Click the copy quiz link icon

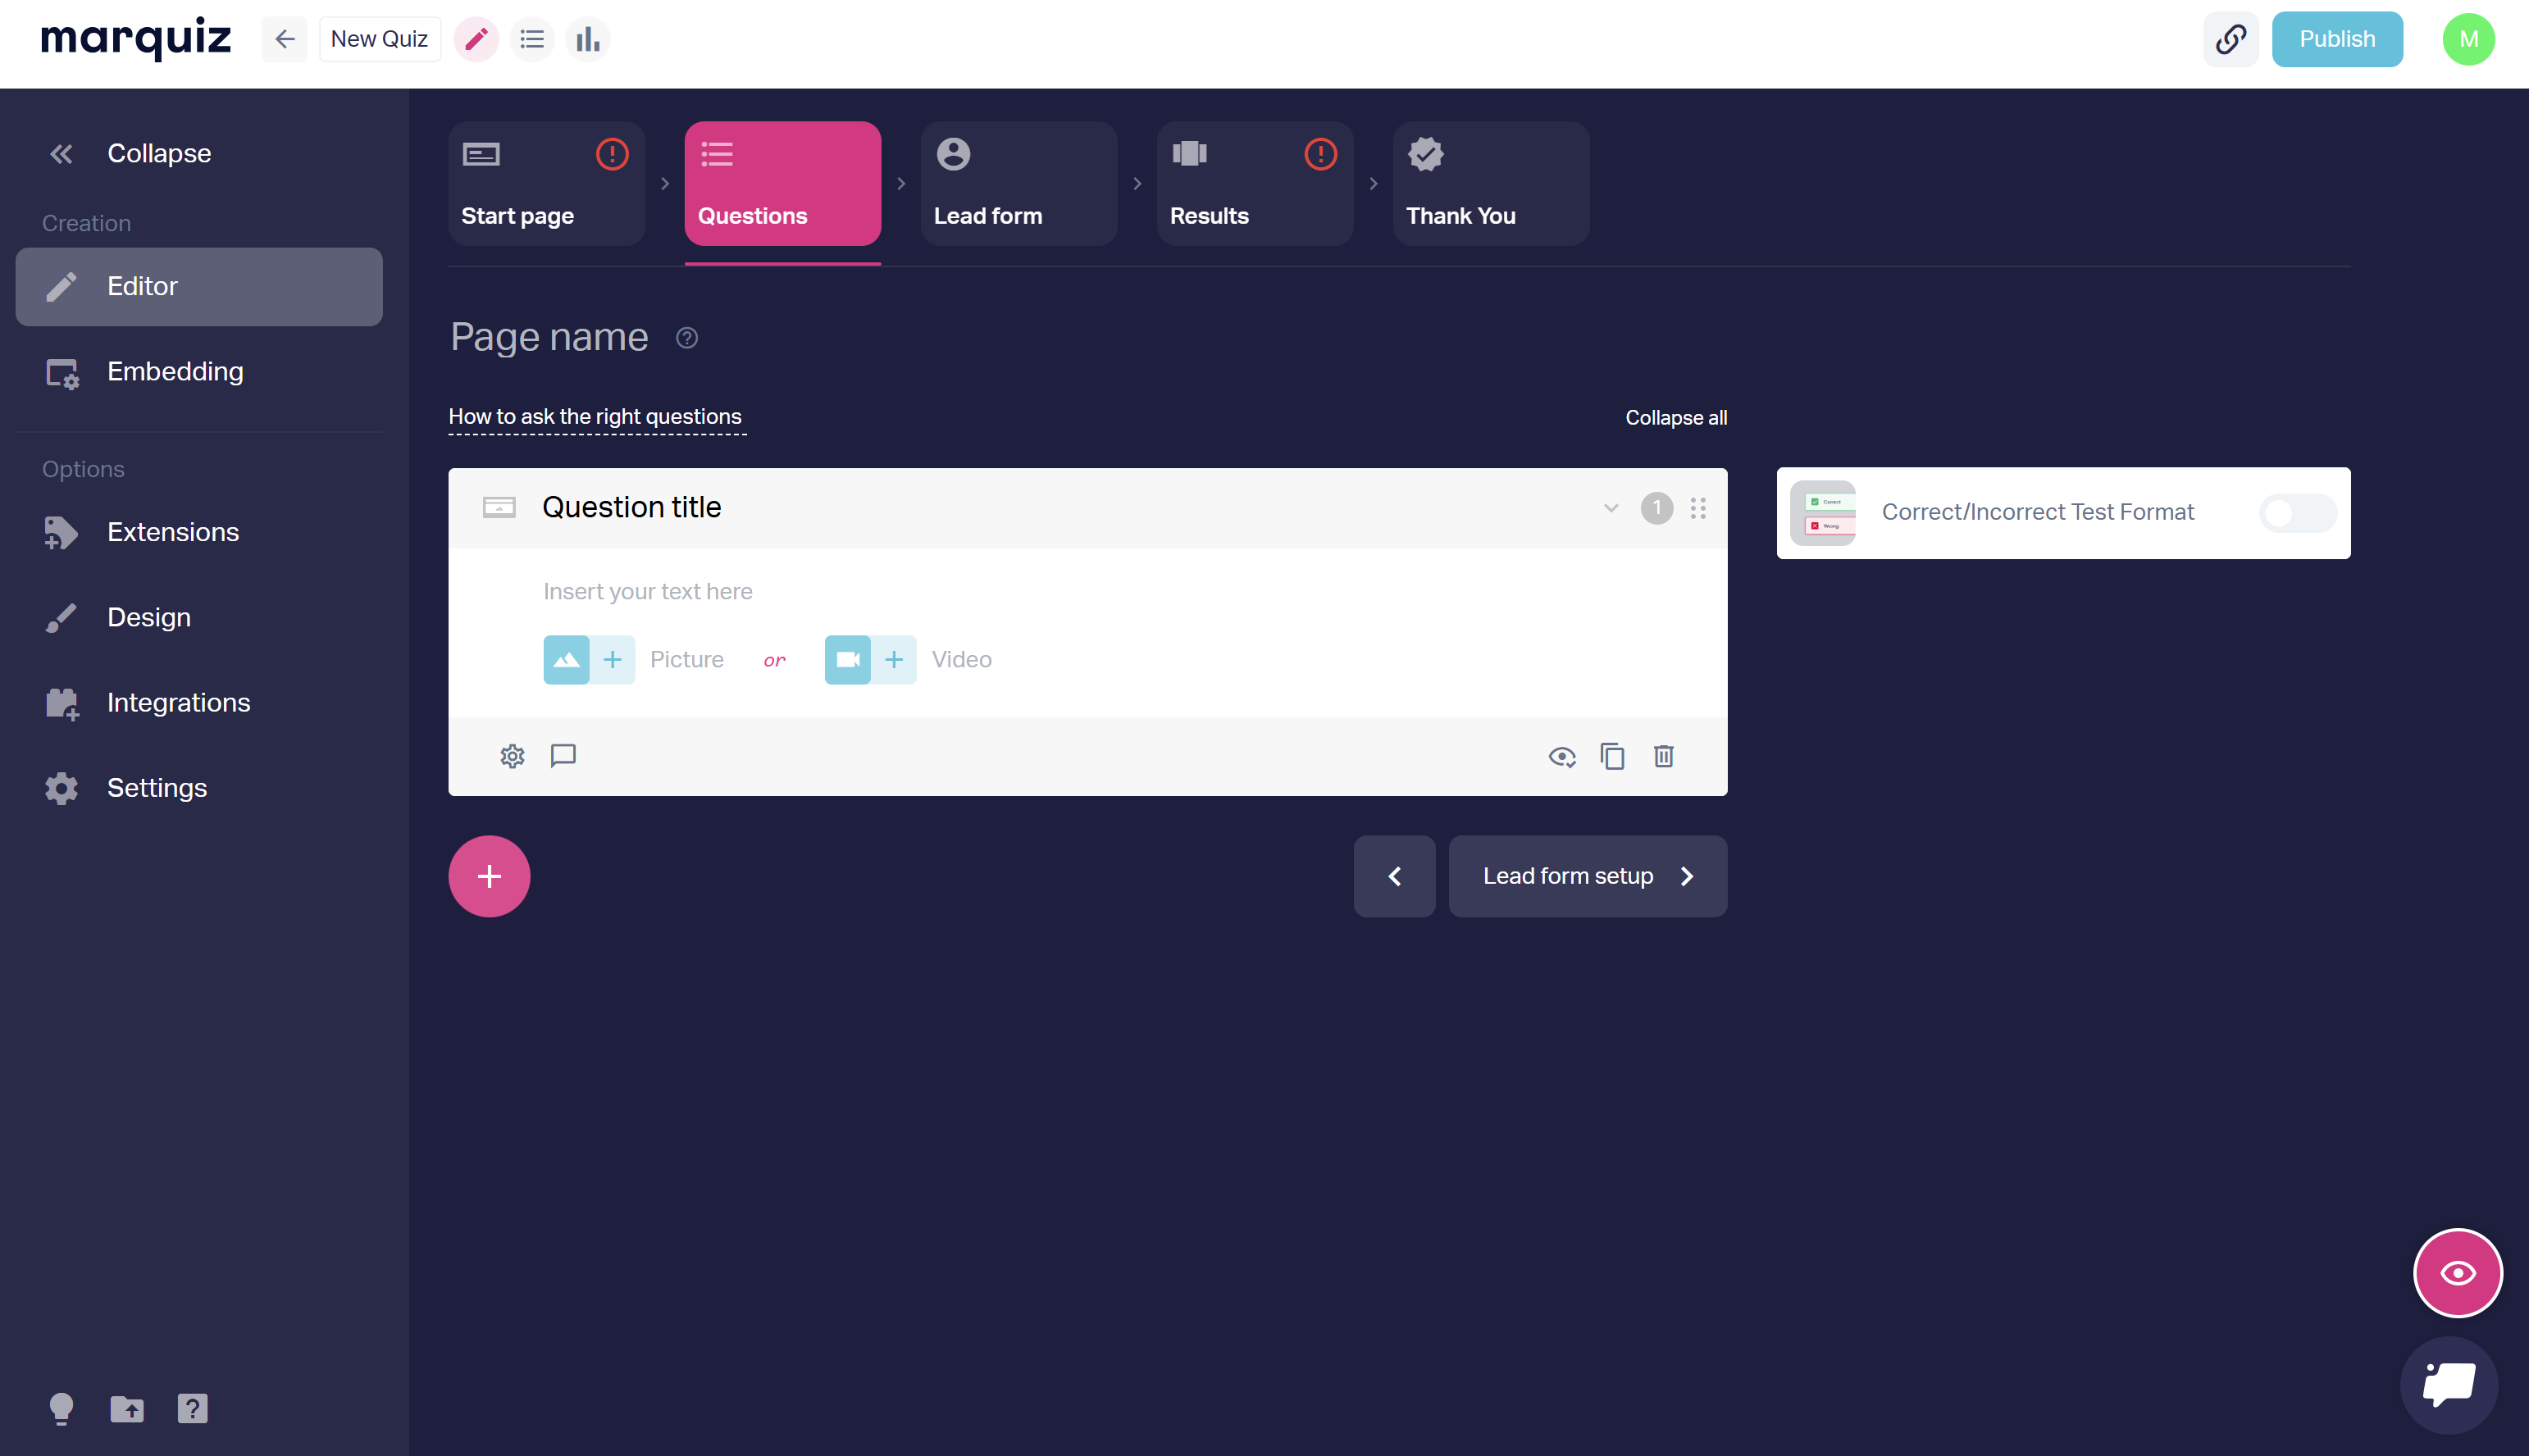(2230, 39)
